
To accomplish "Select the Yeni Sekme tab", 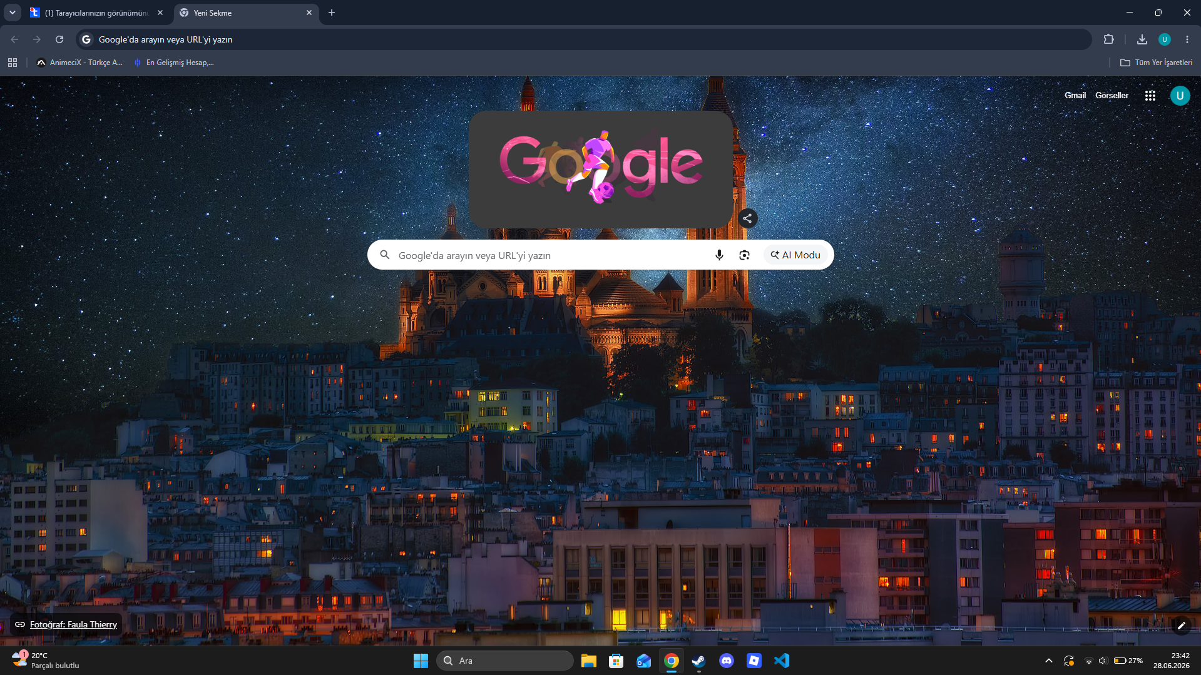I will [246, 13].
